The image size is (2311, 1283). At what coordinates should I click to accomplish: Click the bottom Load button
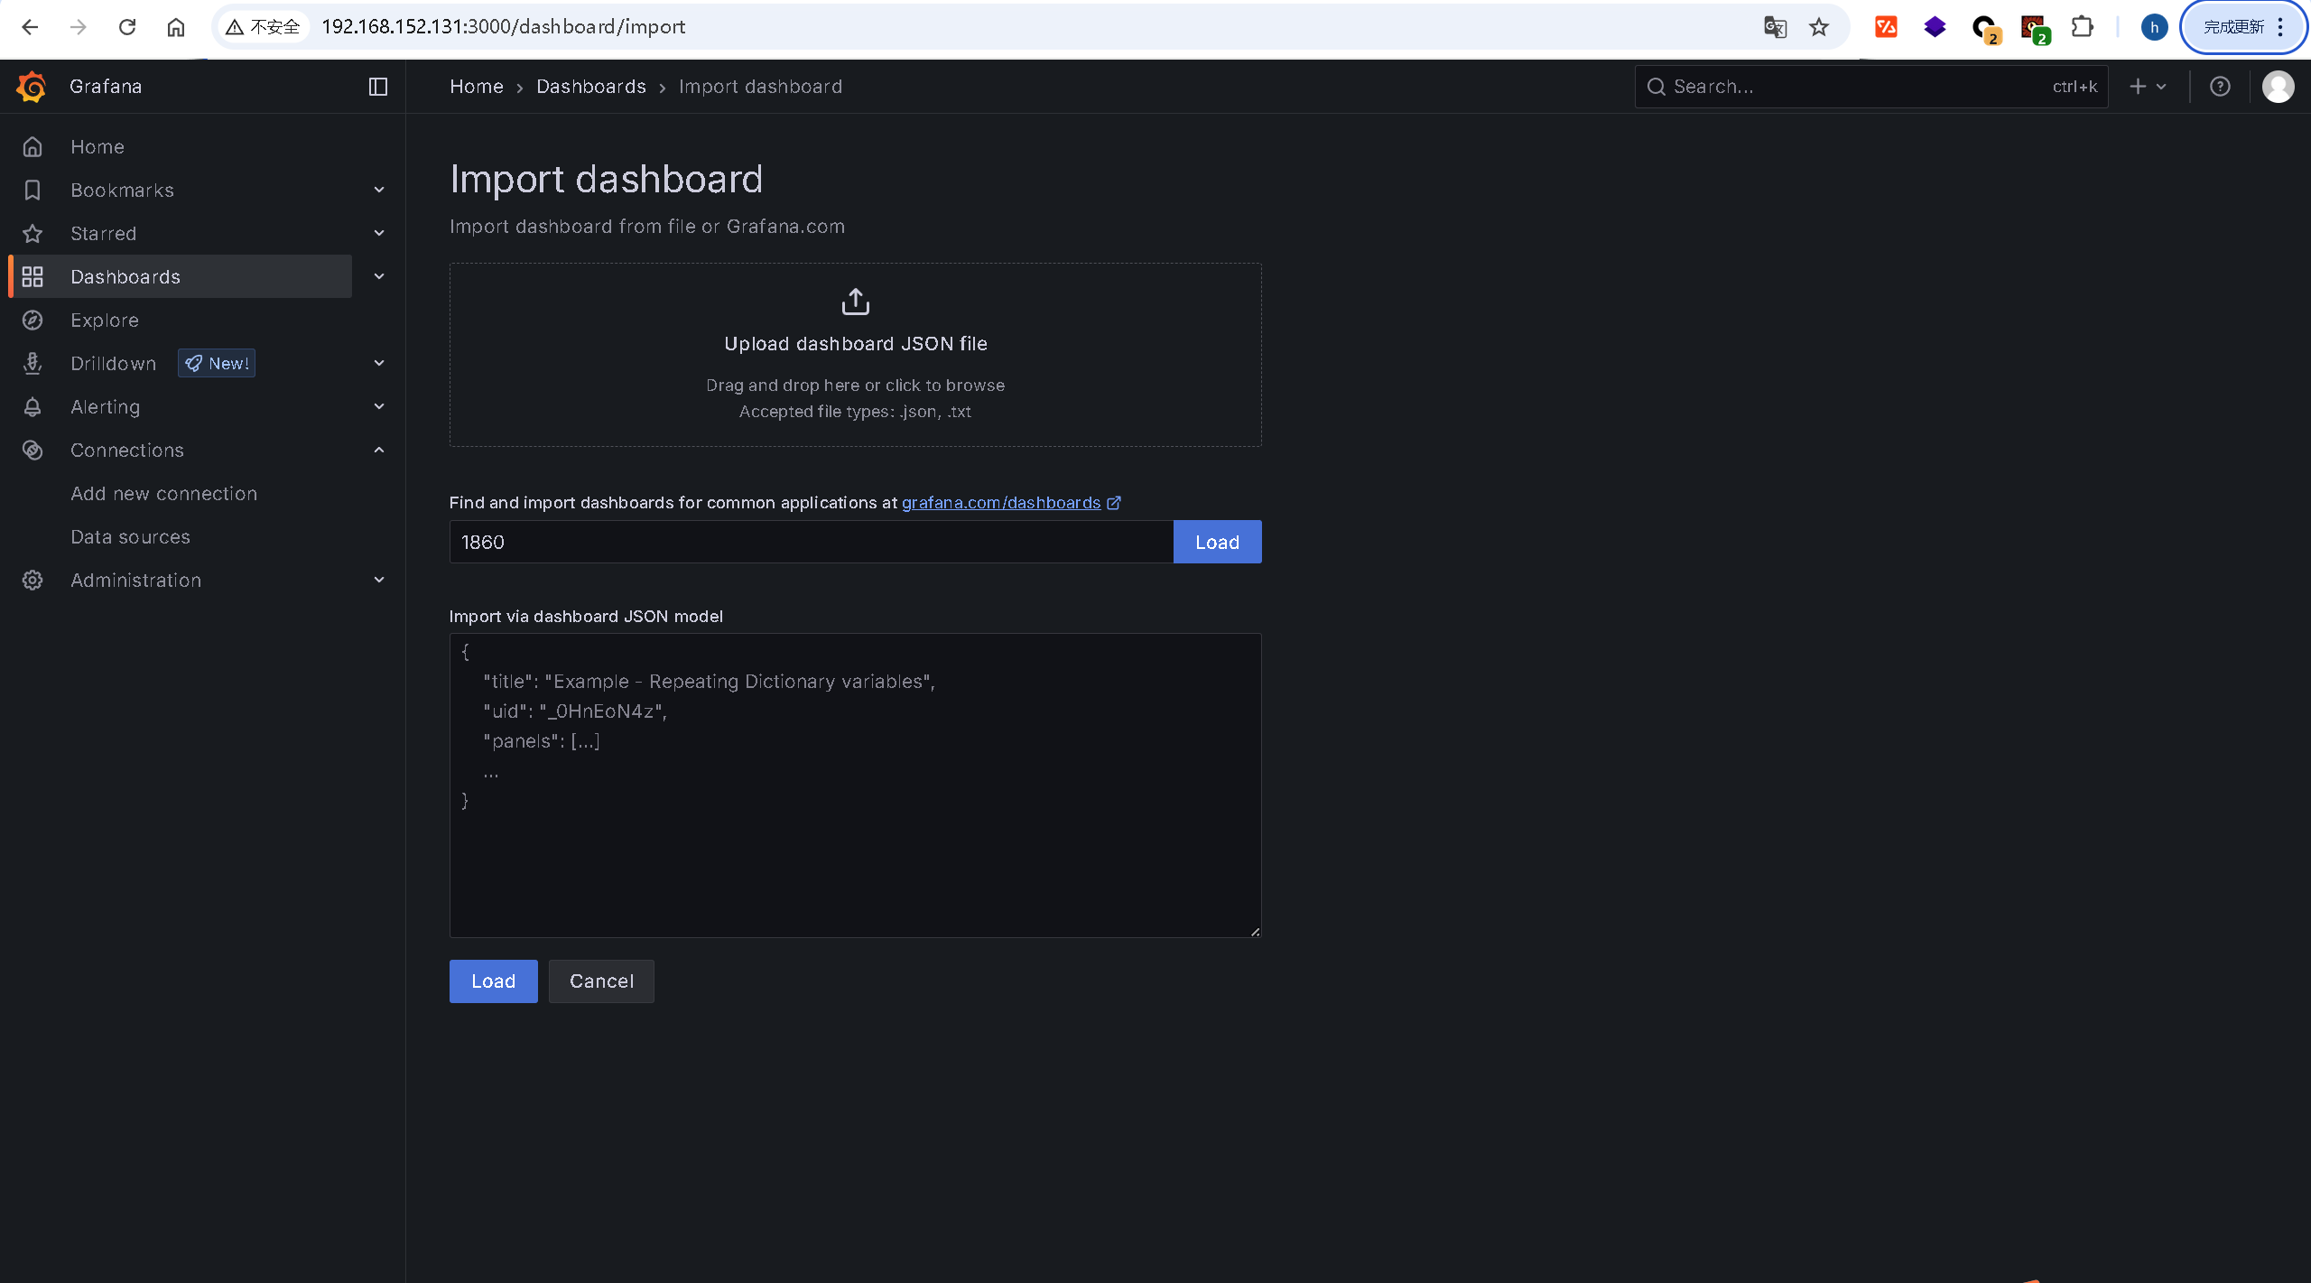(x=494, y=981)
